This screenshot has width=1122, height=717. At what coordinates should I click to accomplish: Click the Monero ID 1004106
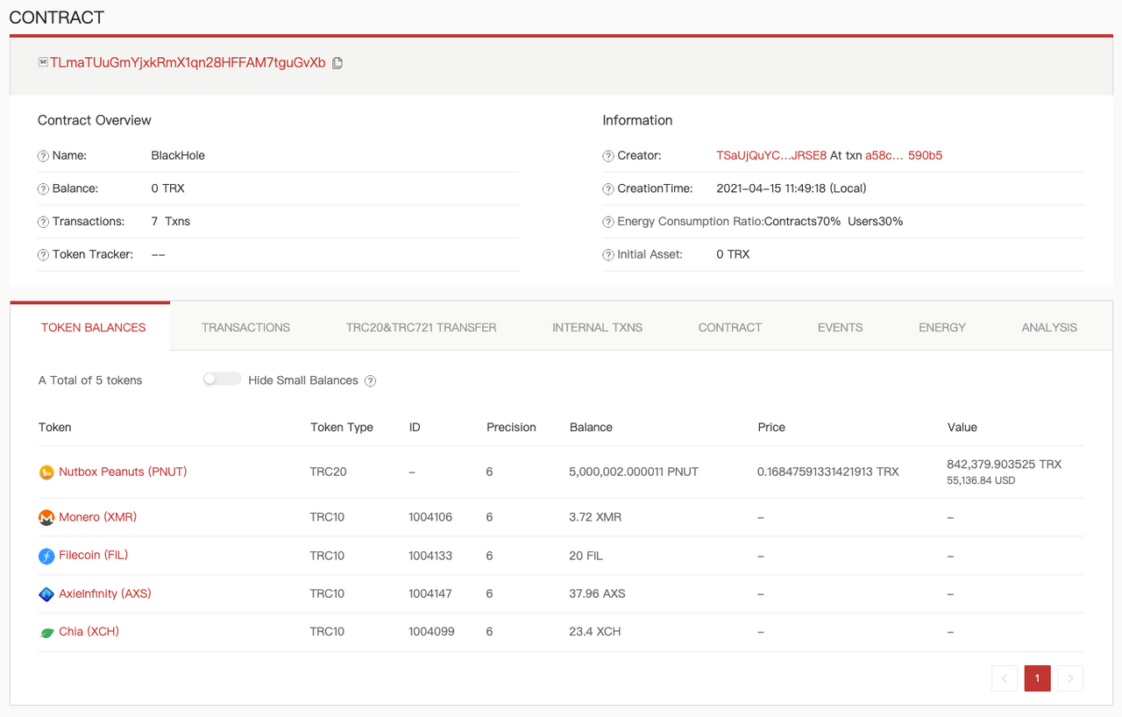(x=430, y=517)
